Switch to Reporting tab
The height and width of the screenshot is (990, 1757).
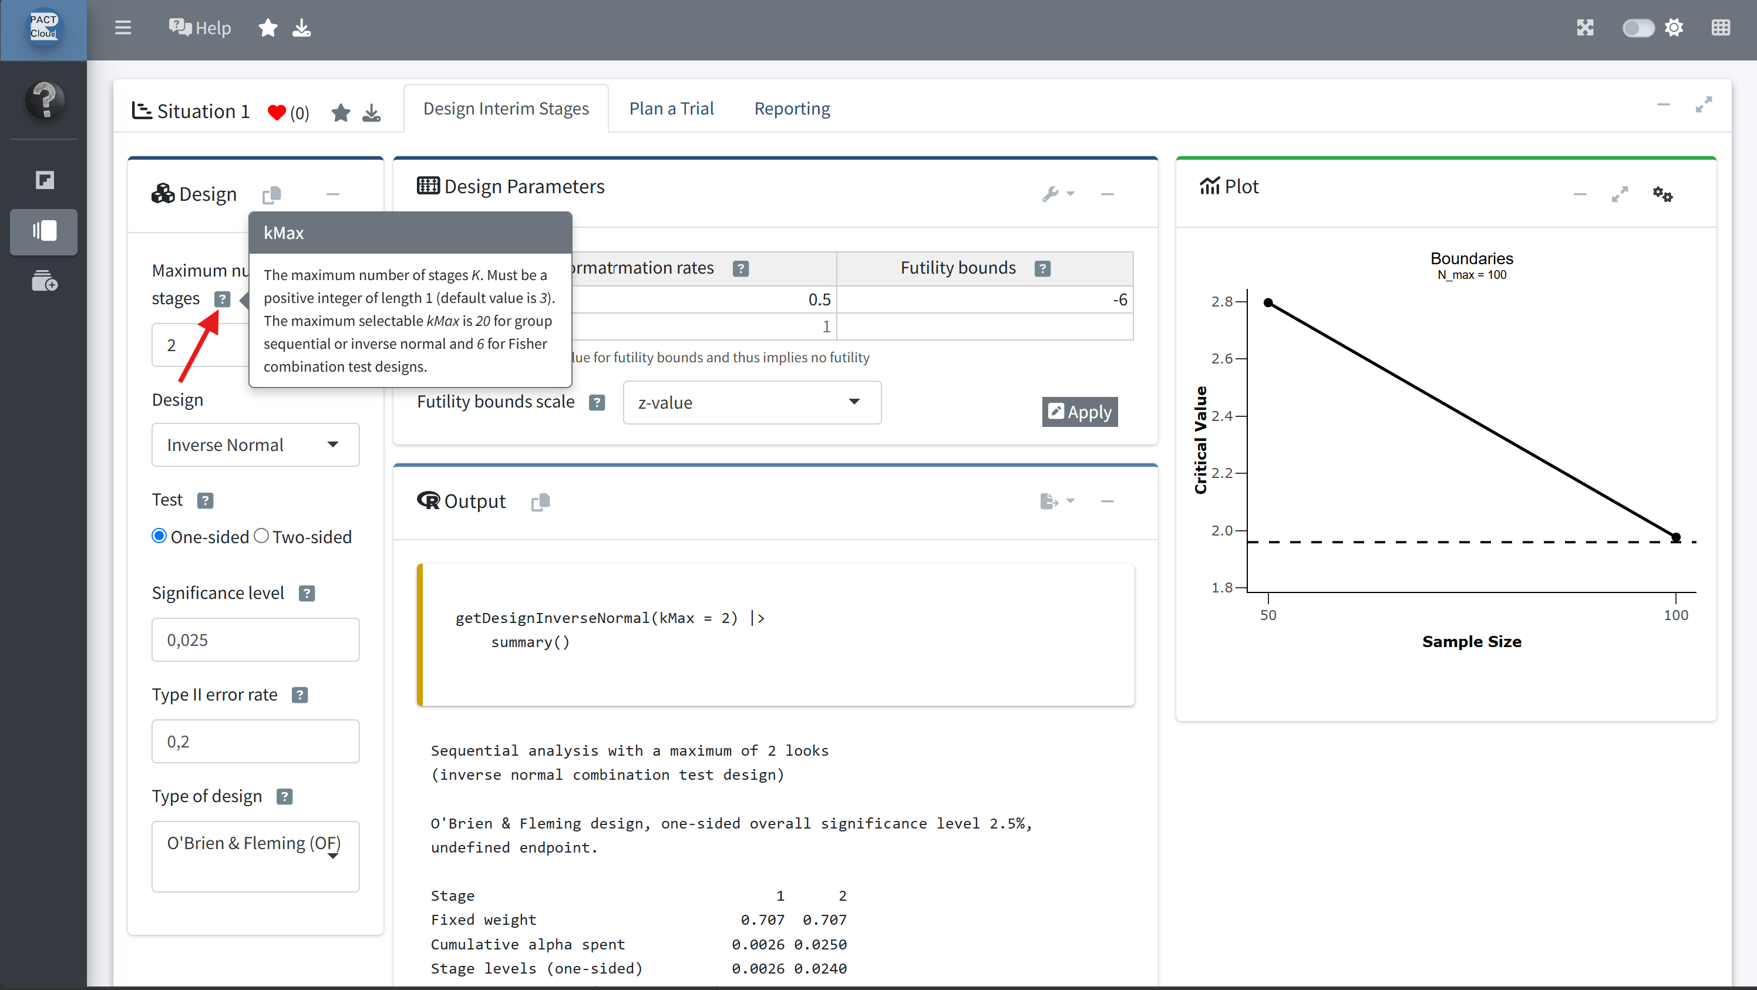[x=792, y=109]
